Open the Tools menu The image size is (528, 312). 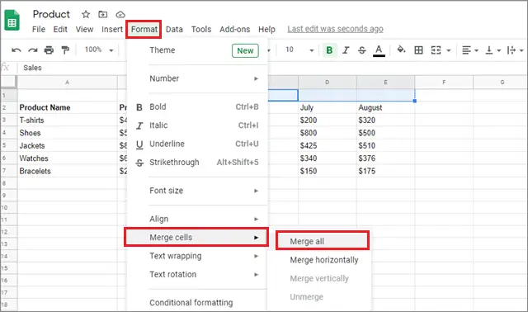pyautogui.click(x=201, y=30)
